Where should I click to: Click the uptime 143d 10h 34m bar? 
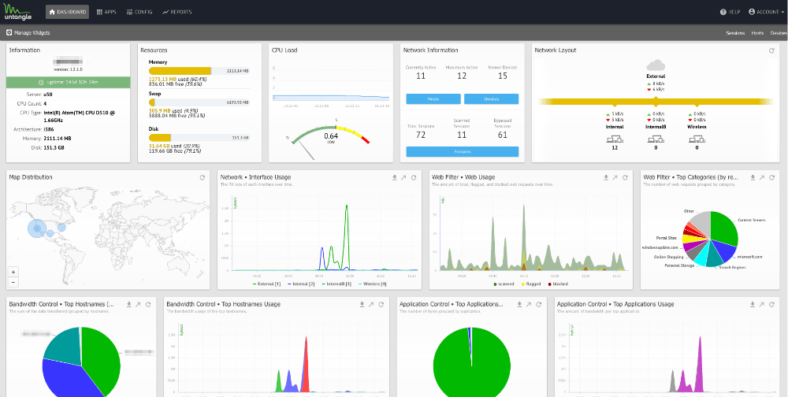click(69, 82)
